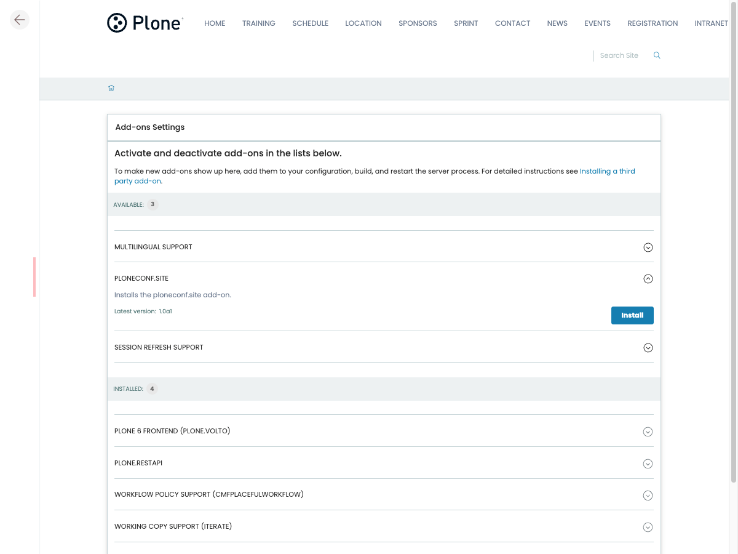Open the EVENTS section
Image resolution: width=738 pixels, height=554 pixels.
point(597,23)
